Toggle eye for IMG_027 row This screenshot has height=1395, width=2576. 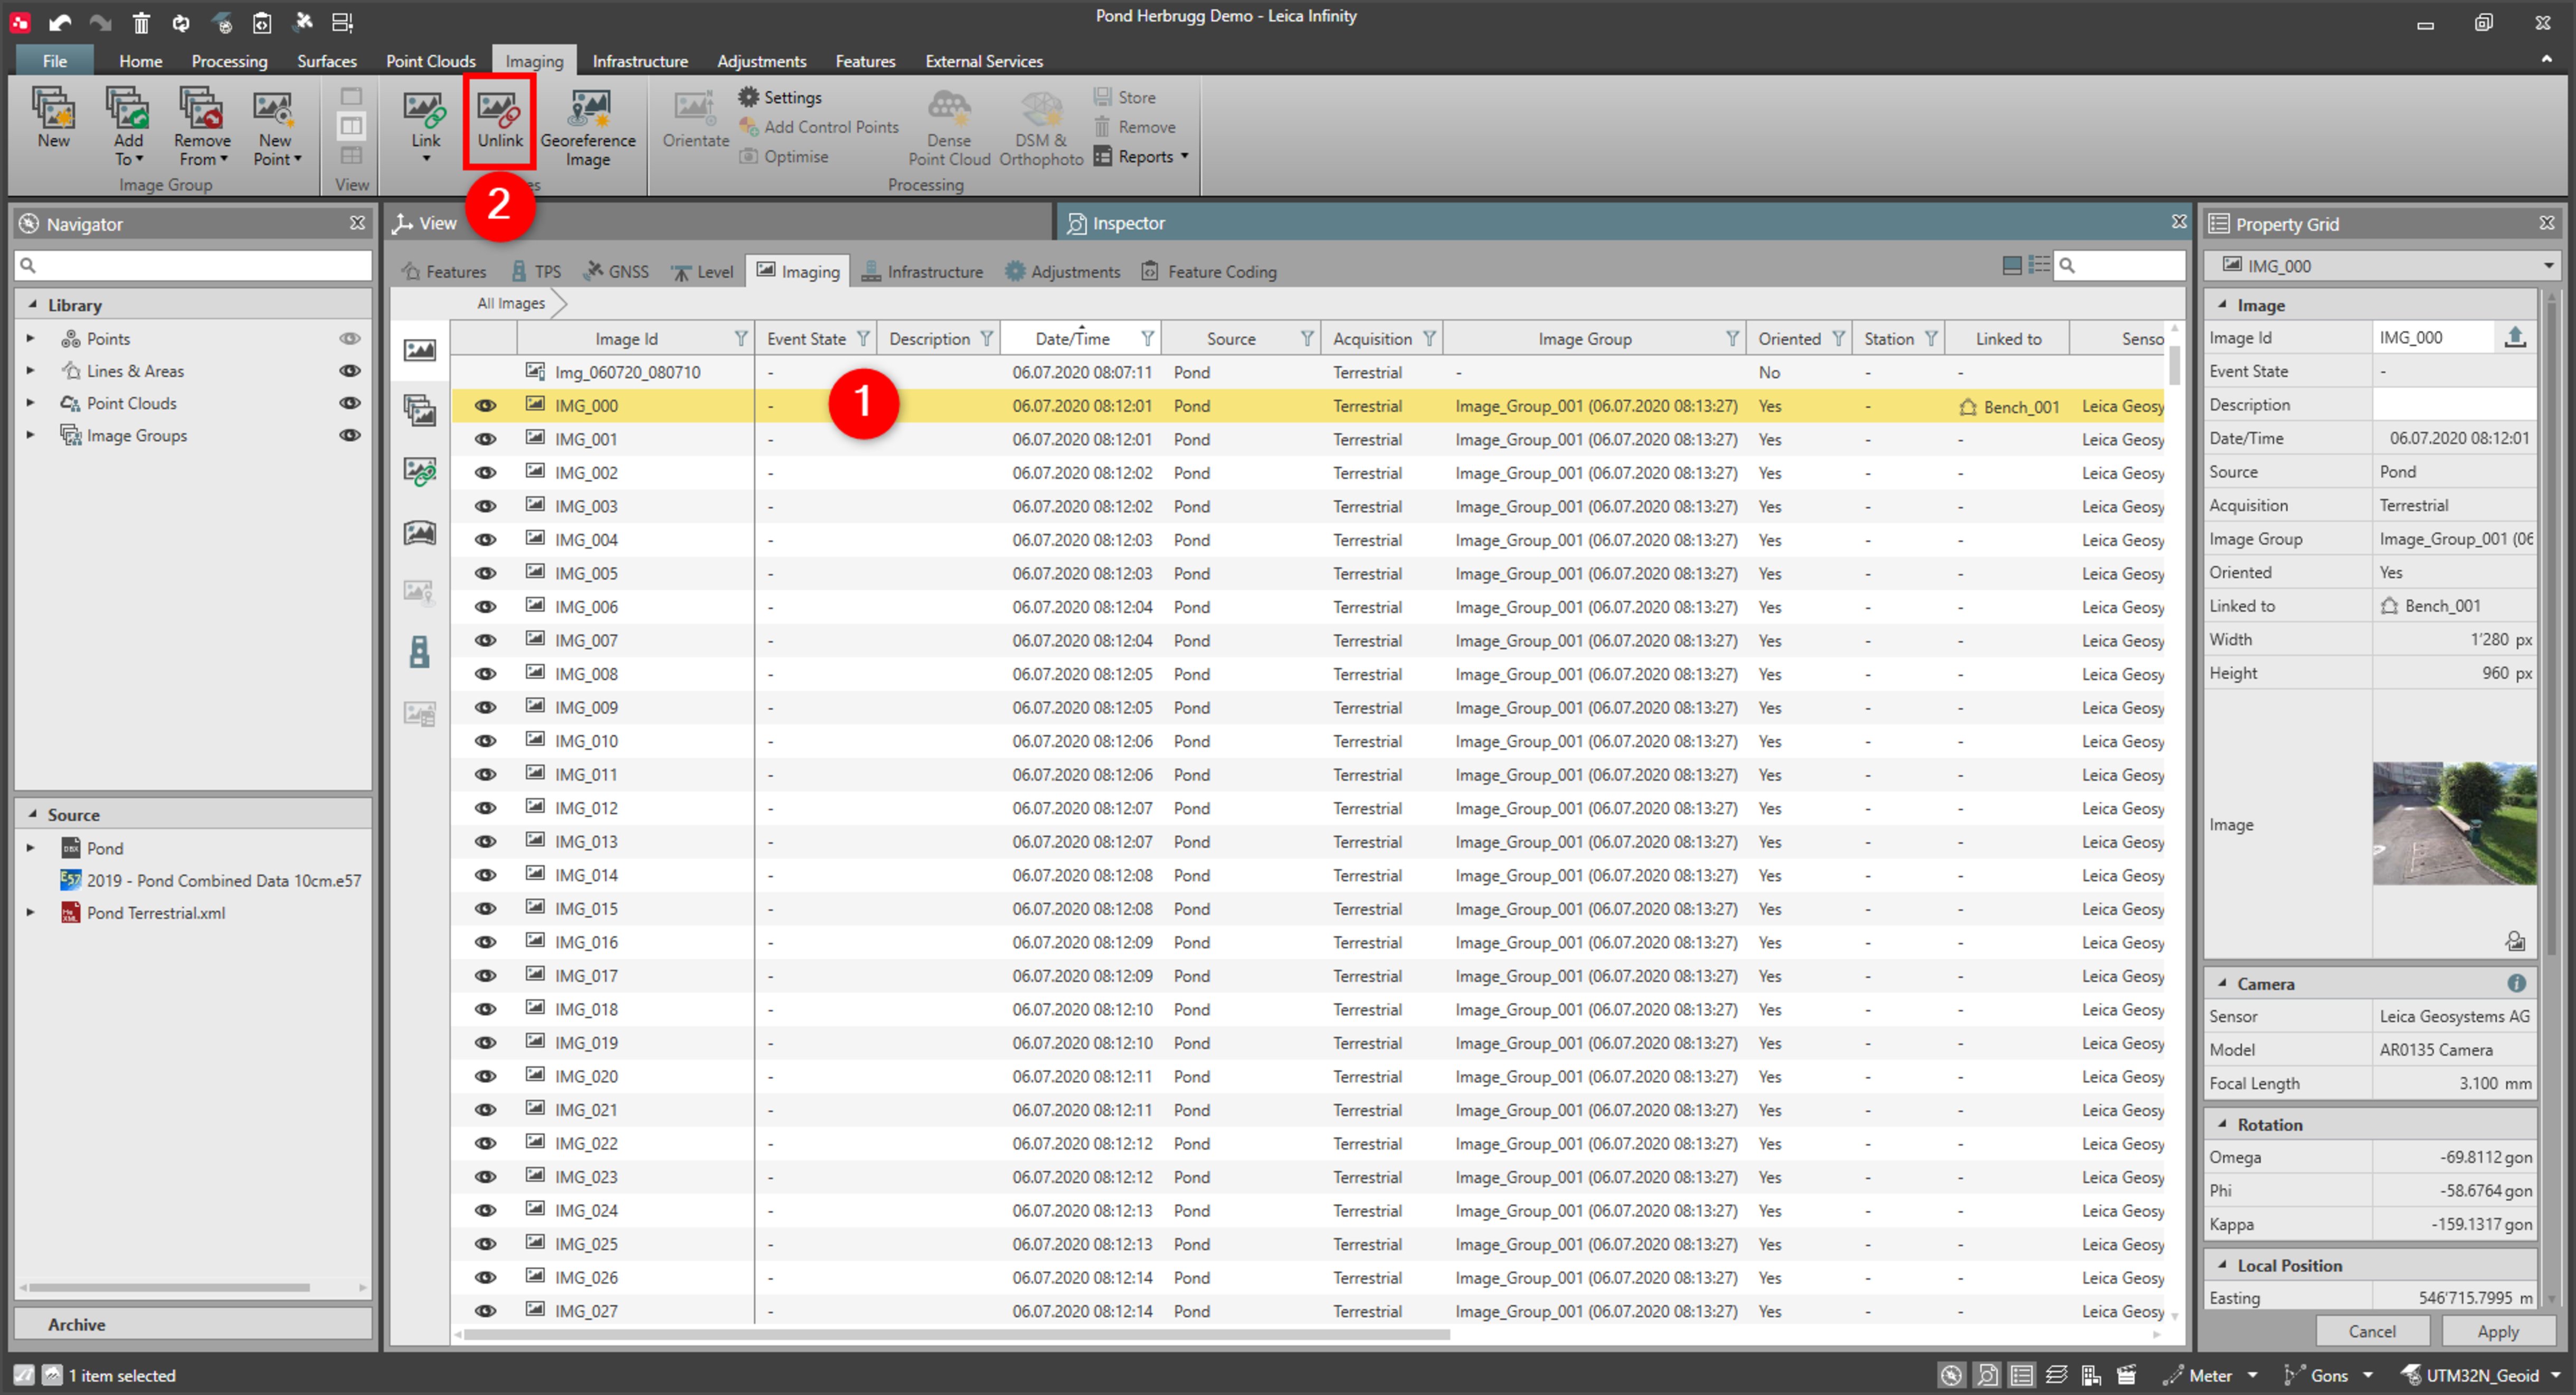coord(485,1311)
